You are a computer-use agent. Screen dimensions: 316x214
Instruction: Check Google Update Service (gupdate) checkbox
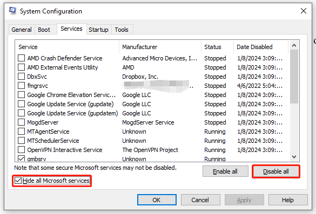[22, 104]
